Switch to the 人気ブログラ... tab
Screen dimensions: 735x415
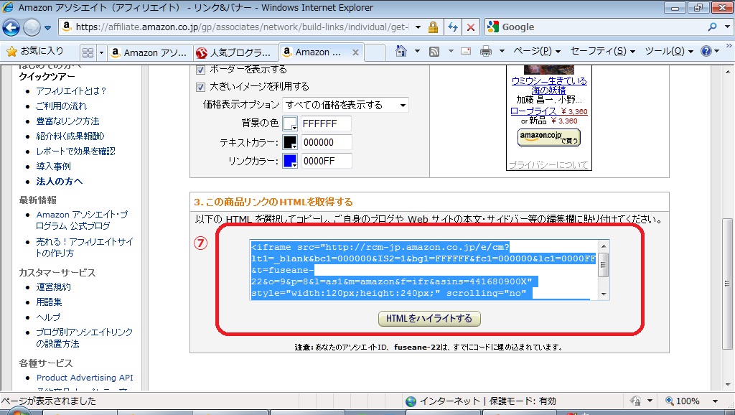(235, 52)
